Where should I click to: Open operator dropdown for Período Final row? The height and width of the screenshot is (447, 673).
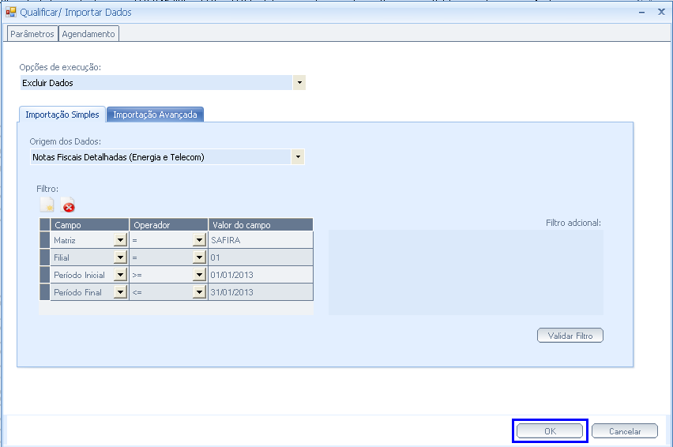click(x=200, y=292)
